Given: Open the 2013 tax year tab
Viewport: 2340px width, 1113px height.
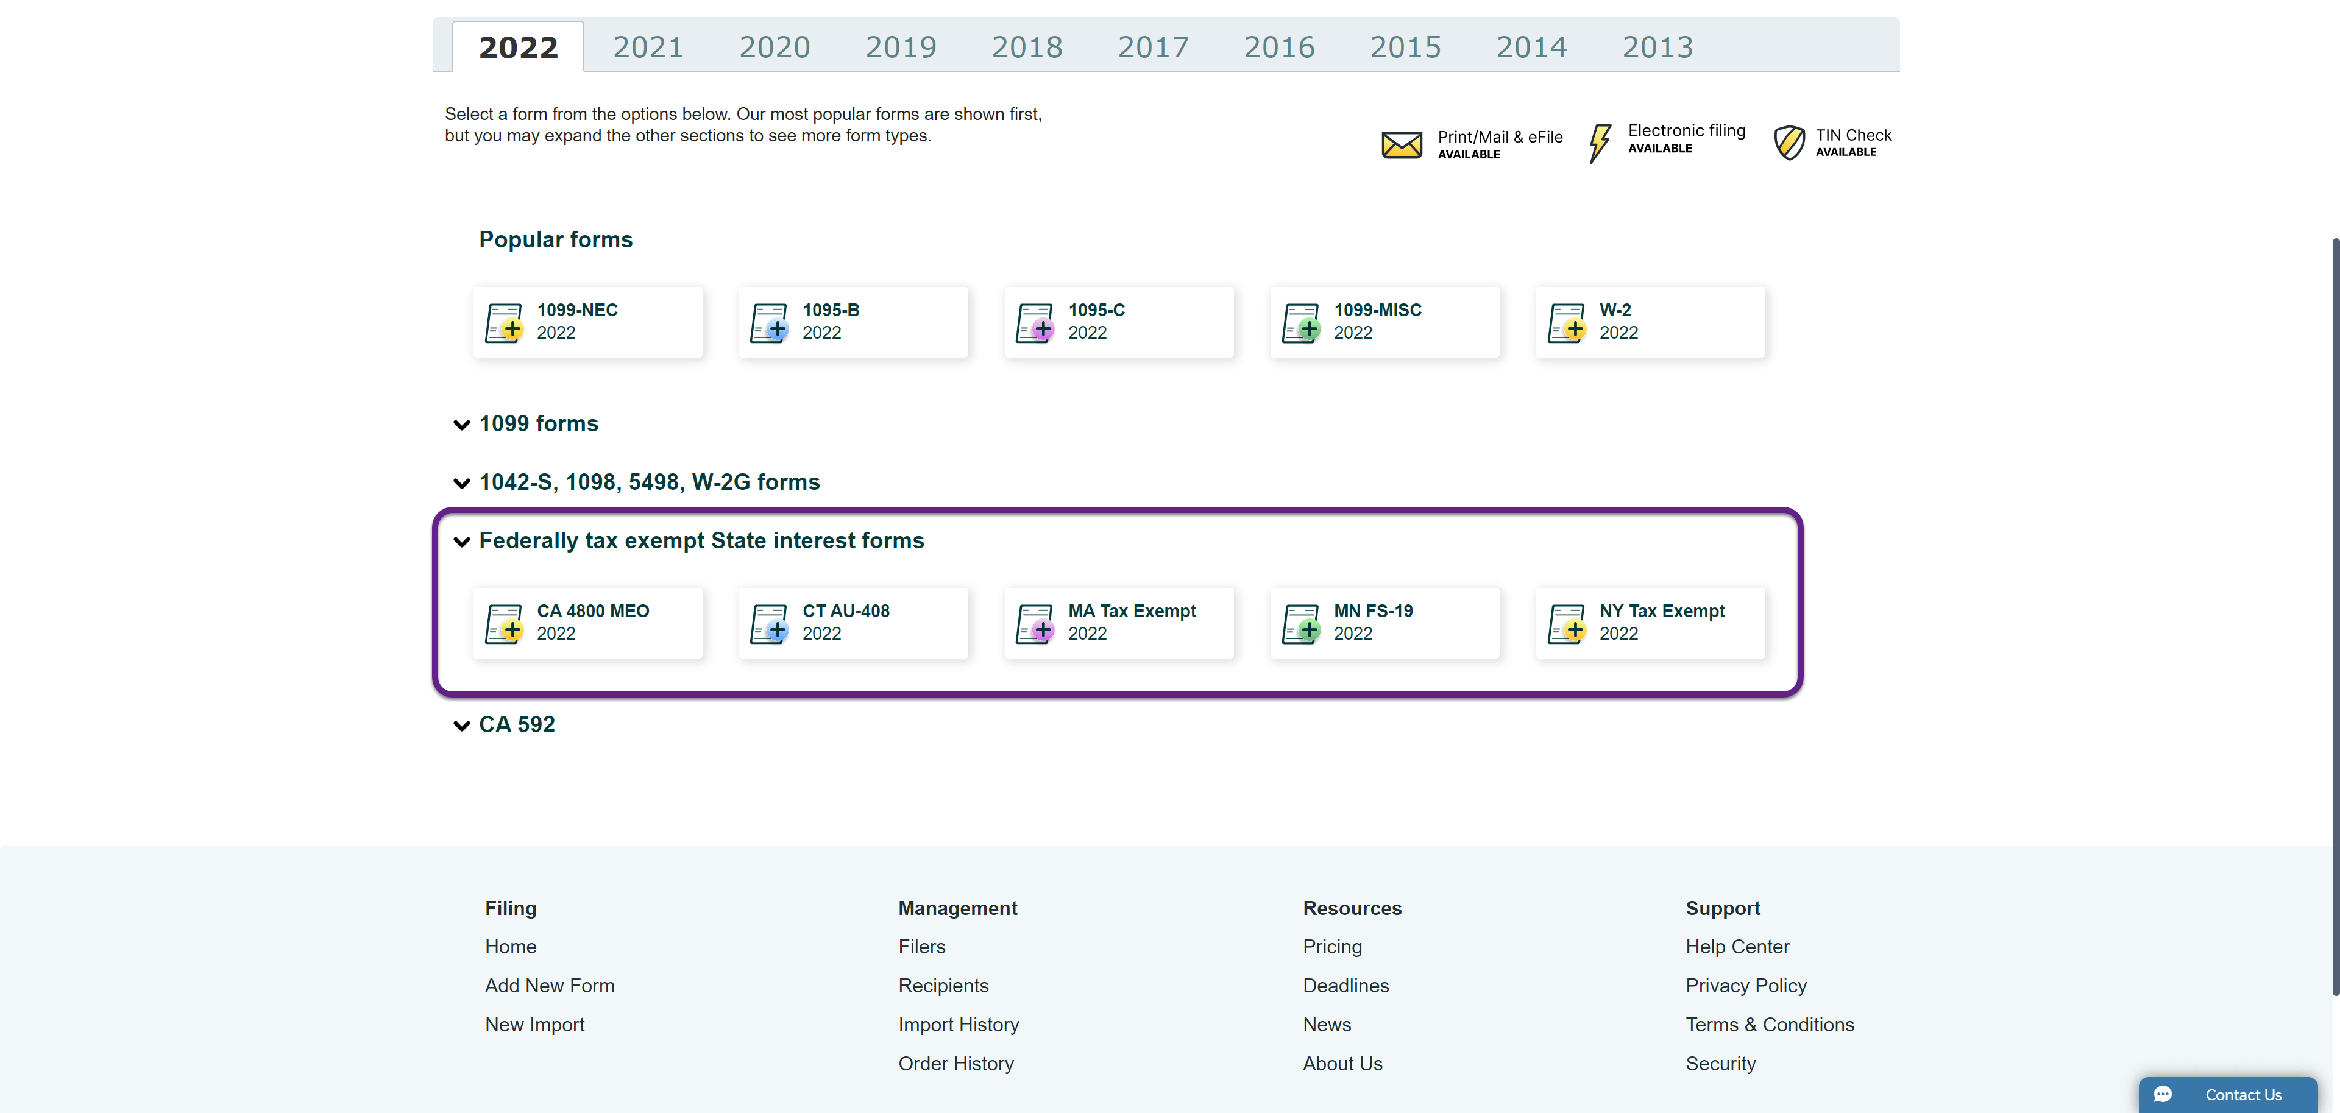Looking at the screenshot, I should click(1657, 46).
